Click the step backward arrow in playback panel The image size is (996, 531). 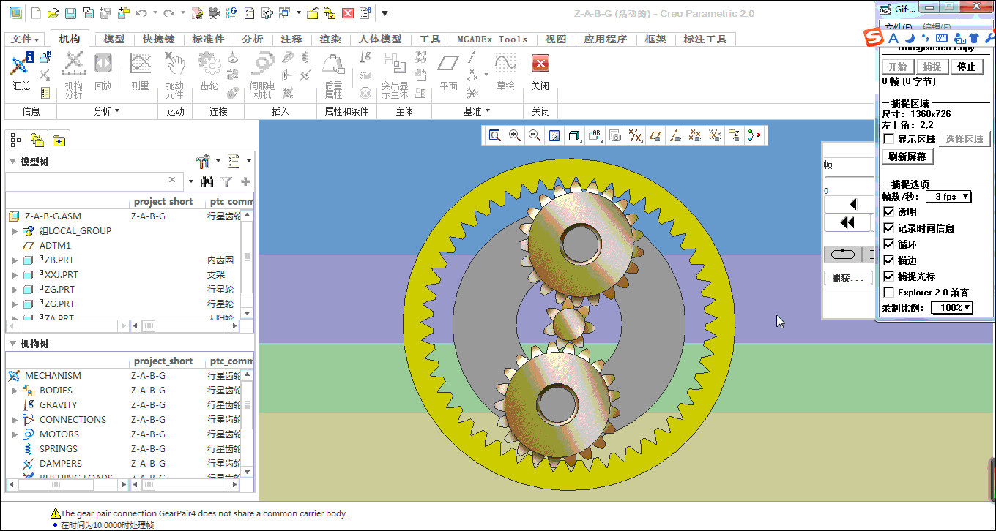coord(852,204)
